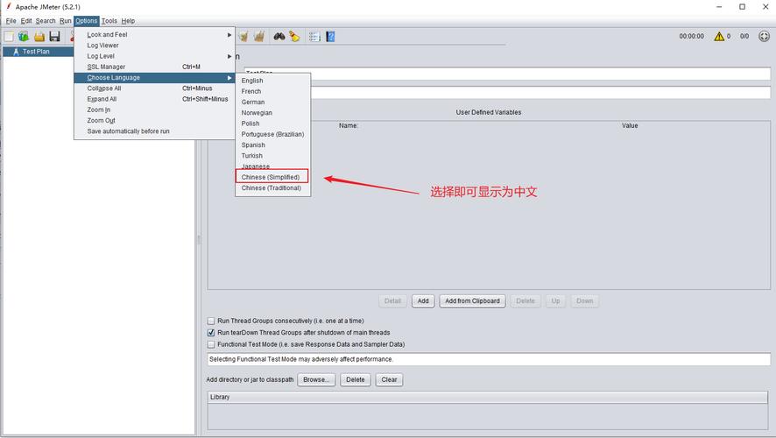Select Collapse All menu entry
This screenshot has height=438, width=776.
154,88
